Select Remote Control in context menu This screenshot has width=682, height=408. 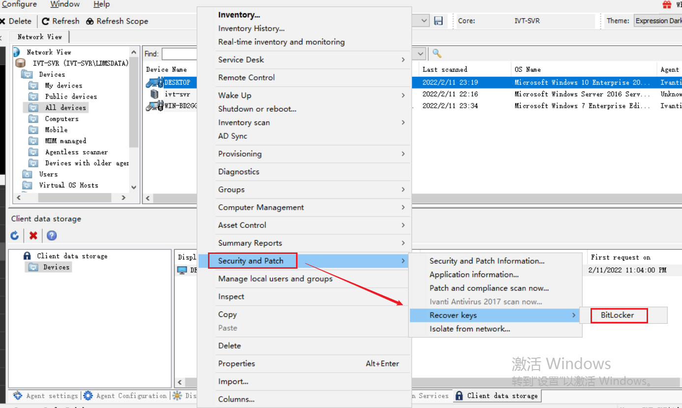pyautogui.click(x=246, y=77)
